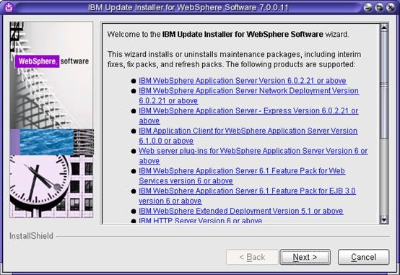Click the window title 'IBM Update Installer for WebSphere Software 7.0.0.11'

(x=188, y=7)
